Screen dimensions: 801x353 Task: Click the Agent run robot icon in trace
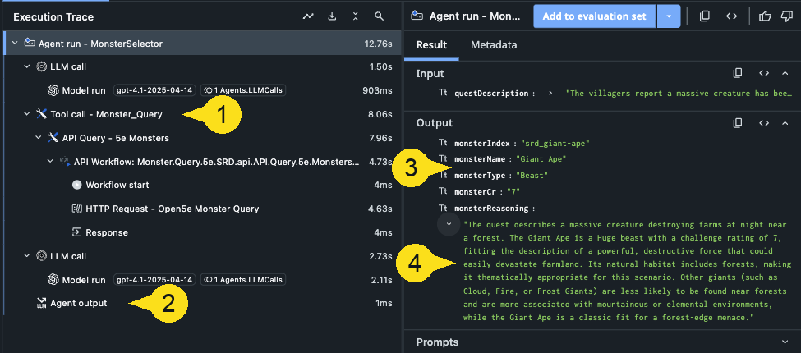click(30, 44)
